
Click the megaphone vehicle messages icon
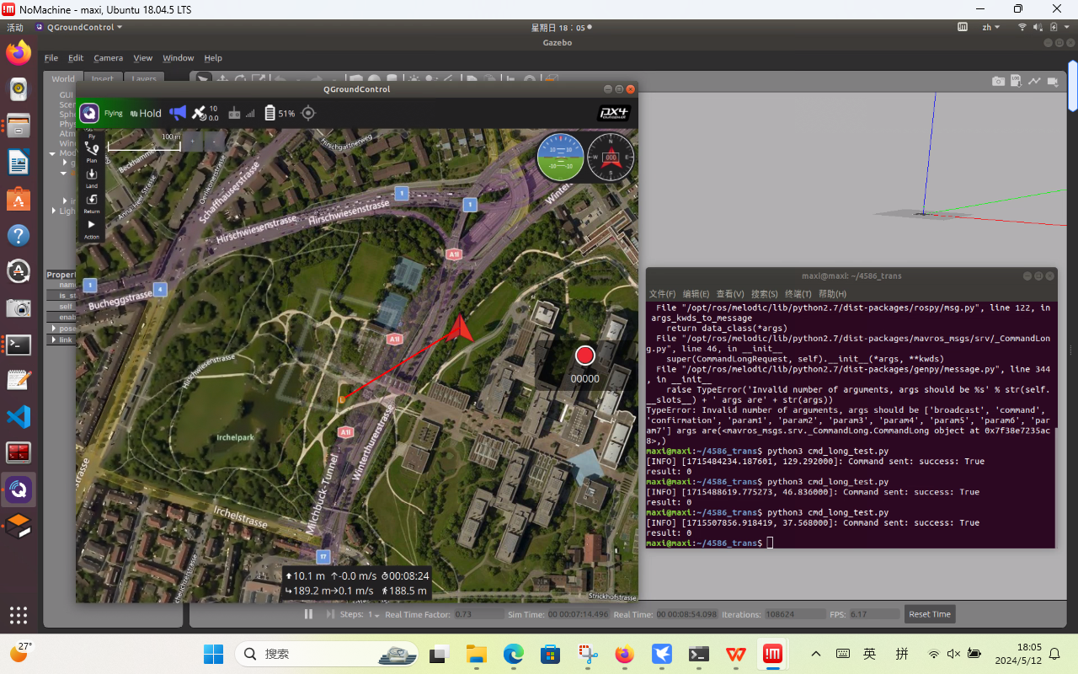(x=178, y=113)
